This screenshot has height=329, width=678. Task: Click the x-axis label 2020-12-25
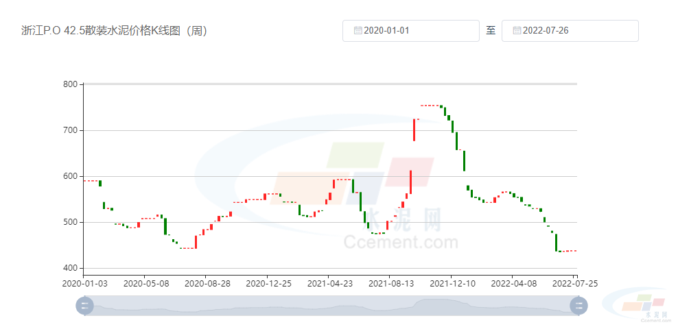click(267, 283)
